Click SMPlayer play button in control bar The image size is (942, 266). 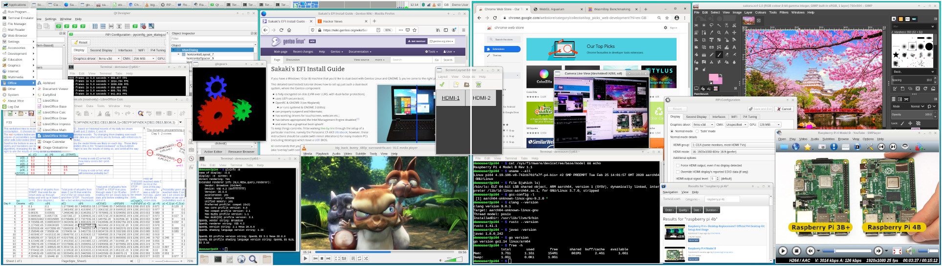[783, 251]
